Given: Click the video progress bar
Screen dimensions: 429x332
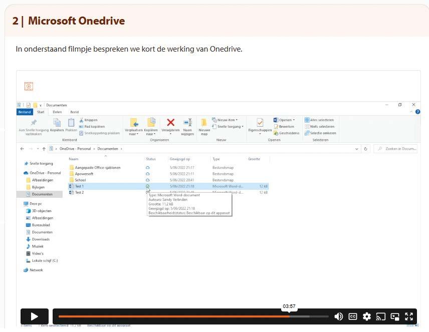Looking at the screenshot, I should (193, 316).
